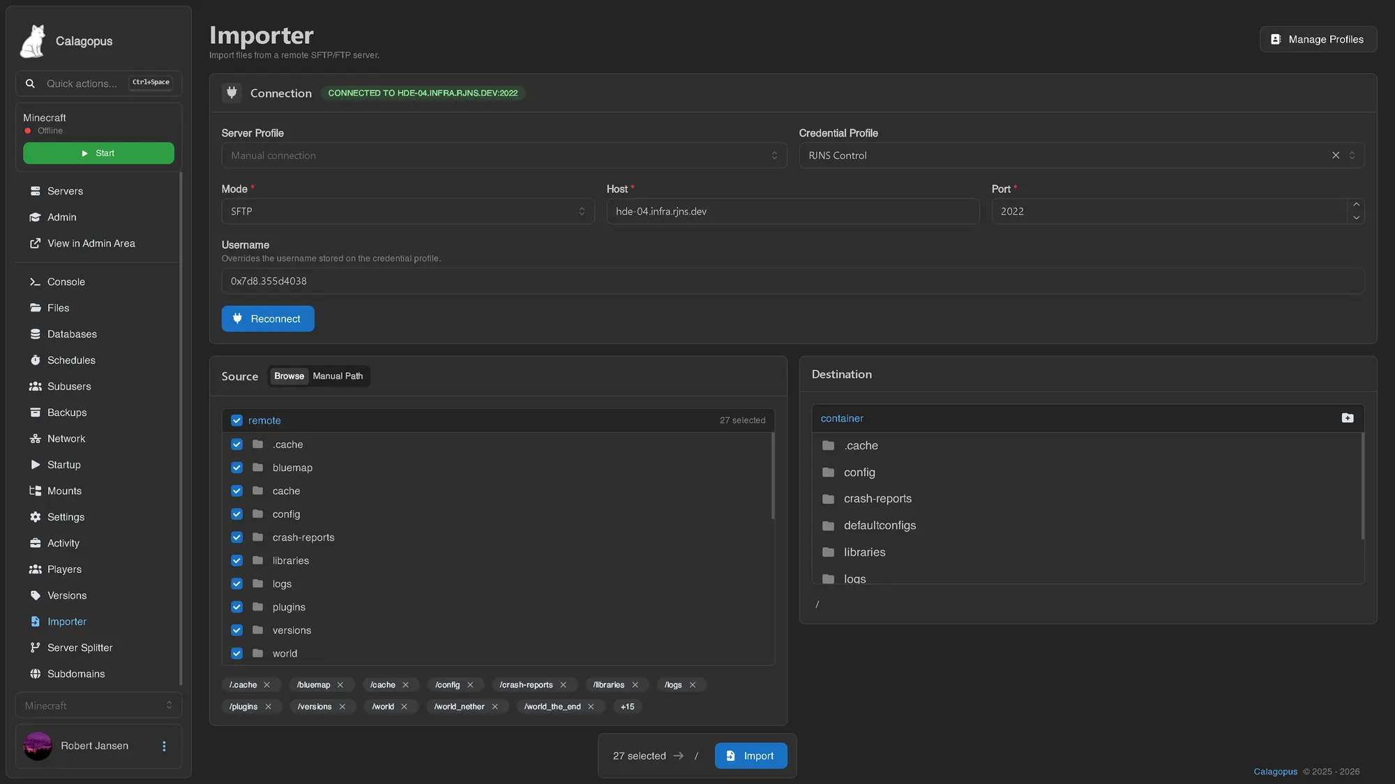Open the Server Profile dropdown
Image resolution: width=1395 pixels, height=784 pixels.
[504, 155]
